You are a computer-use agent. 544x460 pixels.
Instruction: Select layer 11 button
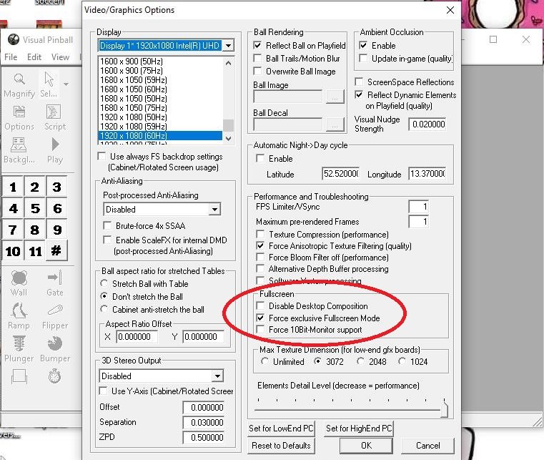tap(35, 251)
